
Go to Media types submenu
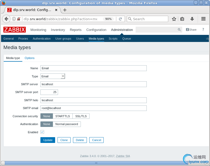(96, 39)
